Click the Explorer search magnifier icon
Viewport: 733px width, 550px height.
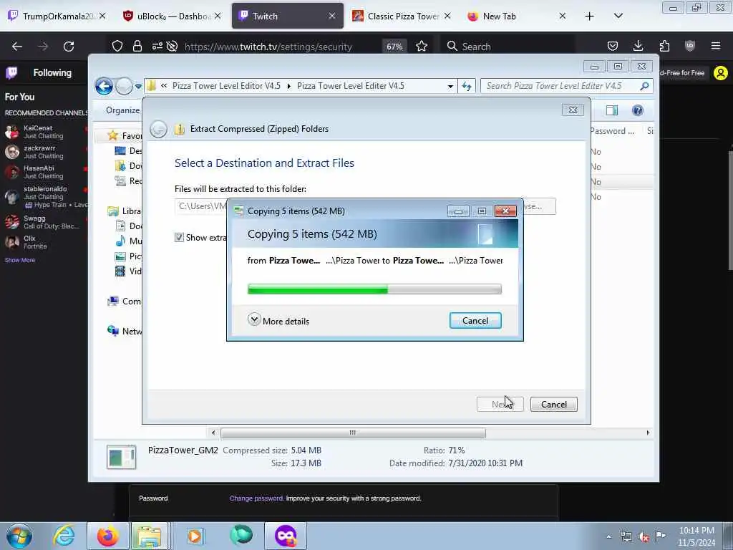(x=644, y=86)
